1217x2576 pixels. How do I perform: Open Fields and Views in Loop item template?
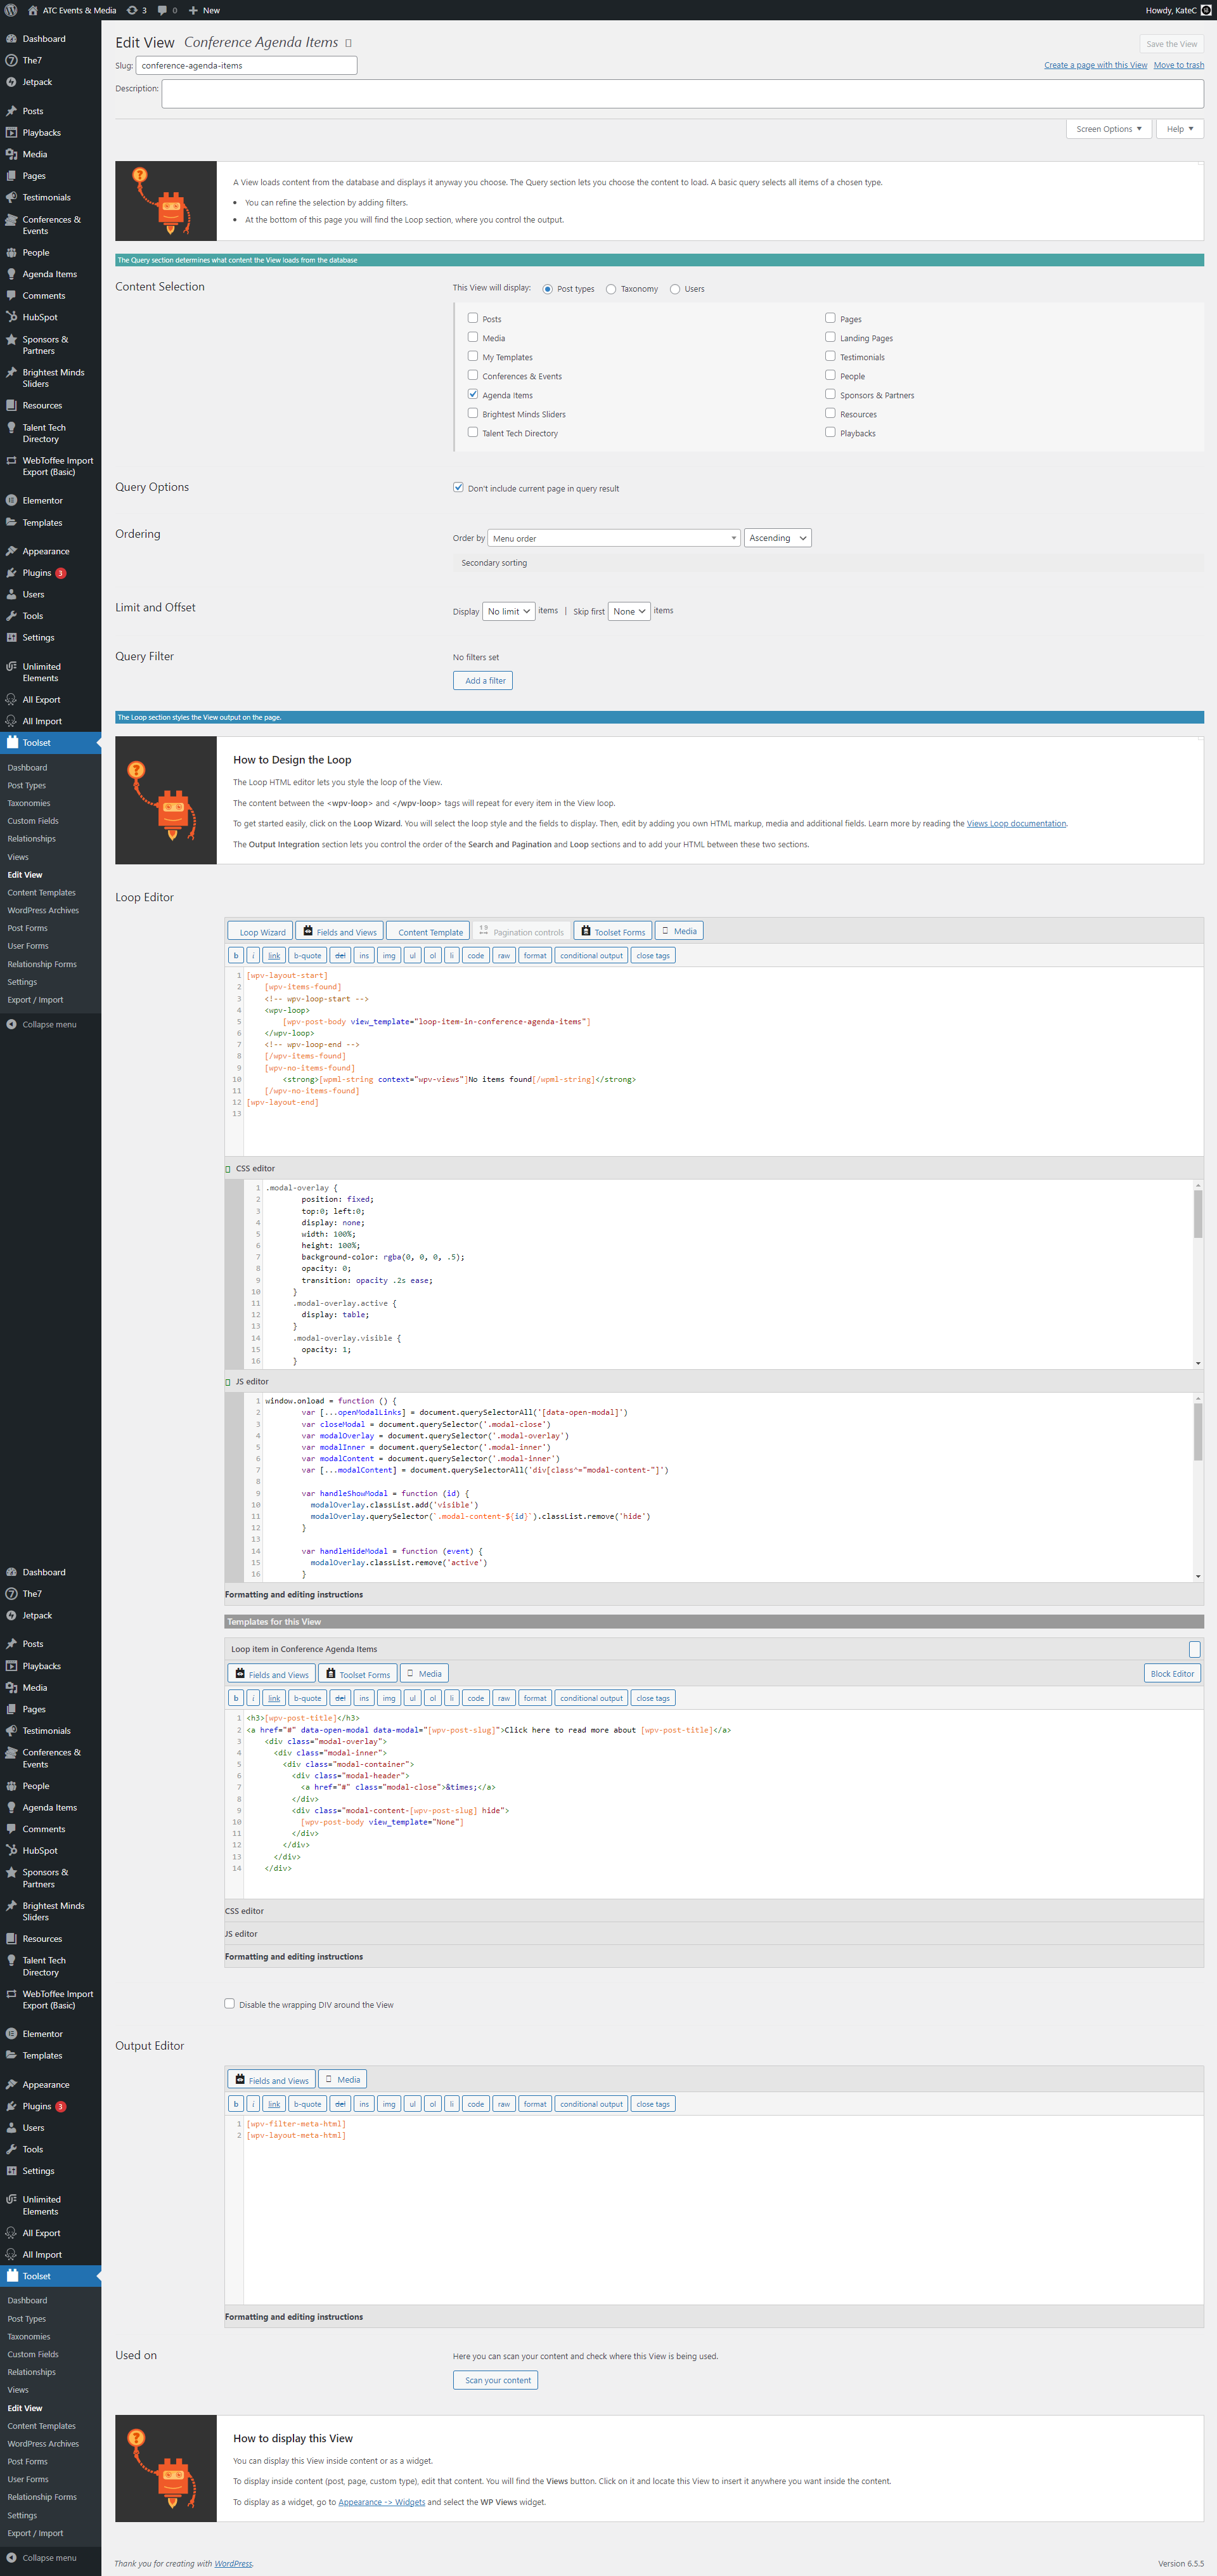(272, 1673)
